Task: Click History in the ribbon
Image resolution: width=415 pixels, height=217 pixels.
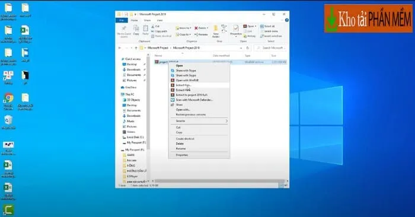Action: (x=250, y=36)
